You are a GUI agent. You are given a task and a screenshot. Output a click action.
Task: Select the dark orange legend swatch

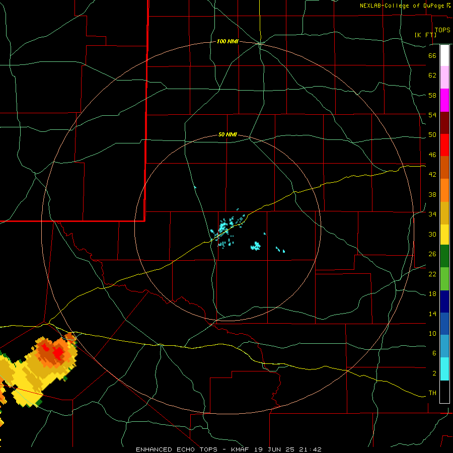(x=444, y=168)
